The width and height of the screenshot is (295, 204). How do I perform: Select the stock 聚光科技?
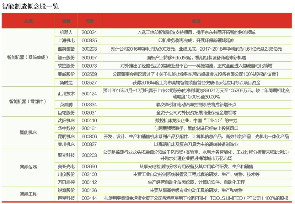point(66,155)
